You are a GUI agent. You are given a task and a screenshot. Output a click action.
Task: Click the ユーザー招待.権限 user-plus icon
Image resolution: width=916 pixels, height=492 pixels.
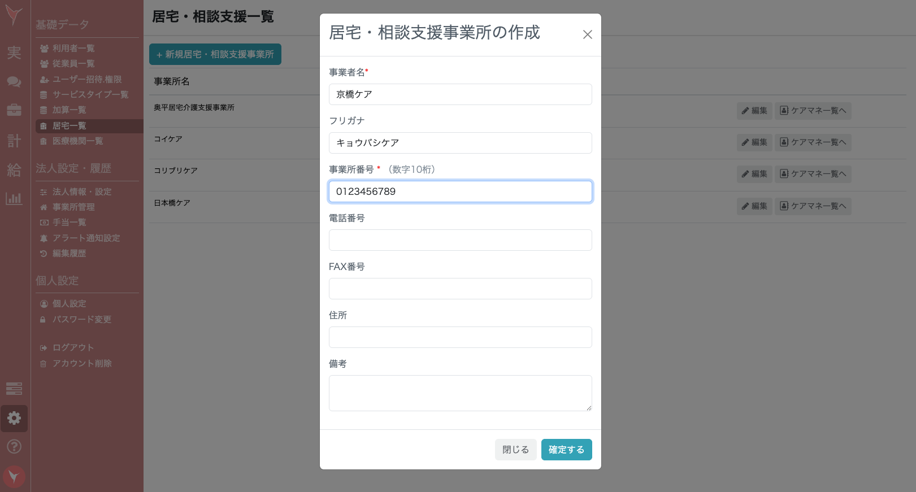(x=44, y=80)
